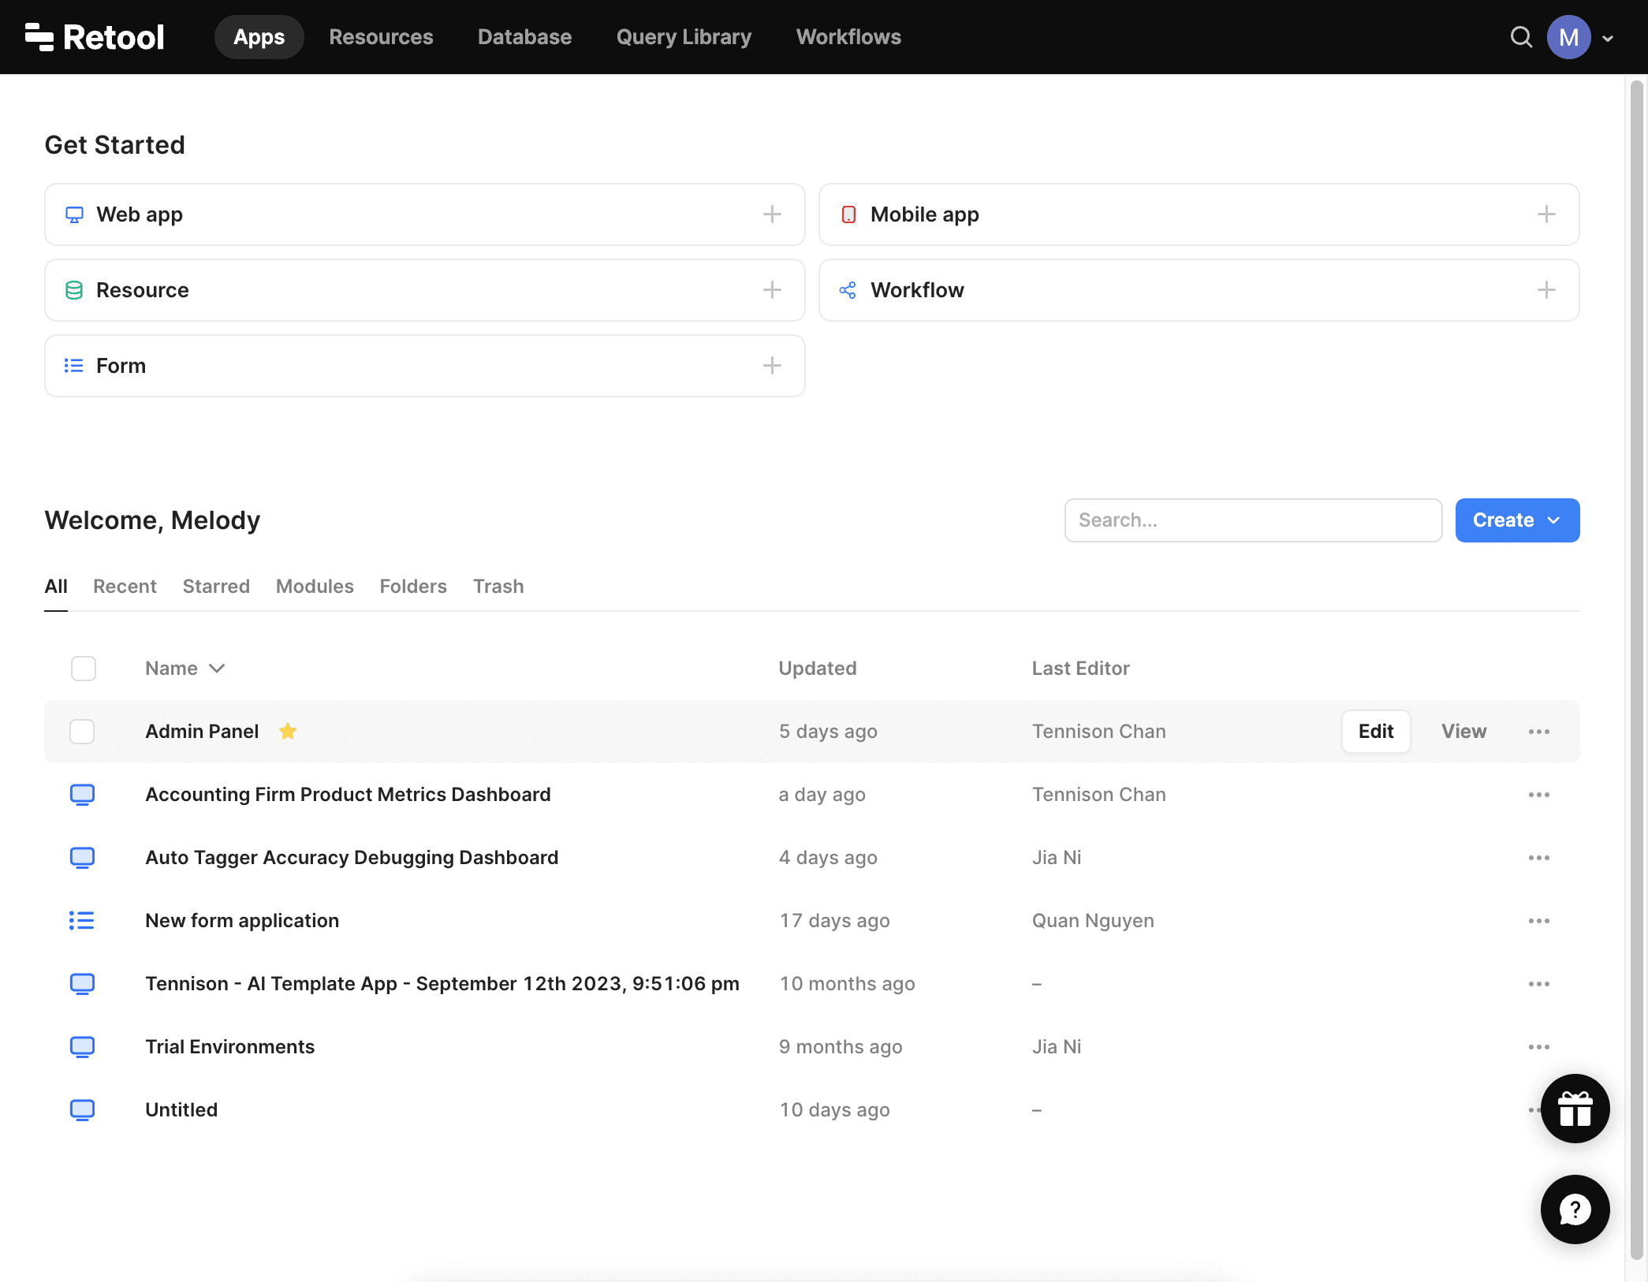This screenshot has width=1648, height=1282.
Task: Open the account avatar dropdown
Action: click(1569, 36)
